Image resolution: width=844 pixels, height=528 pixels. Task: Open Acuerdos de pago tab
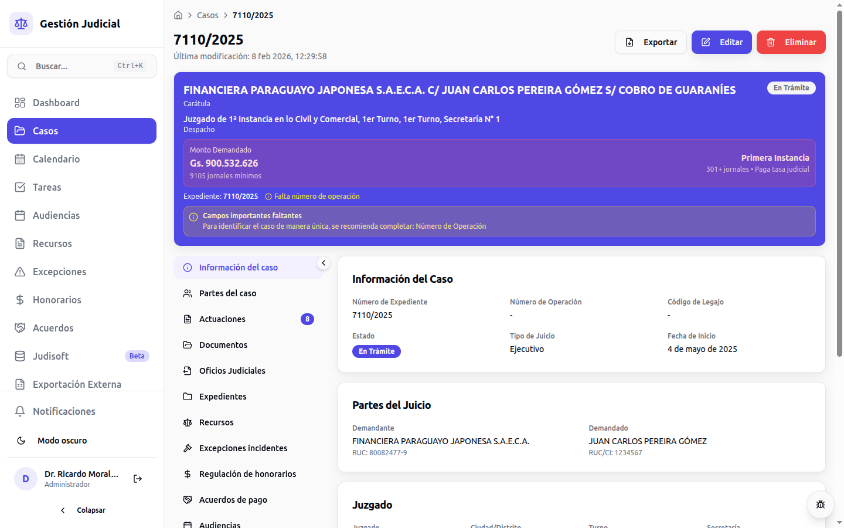click(x=249, y=500)
